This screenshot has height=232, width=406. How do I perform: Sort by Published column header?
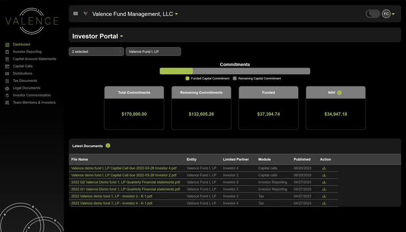[x=302, y=159]
